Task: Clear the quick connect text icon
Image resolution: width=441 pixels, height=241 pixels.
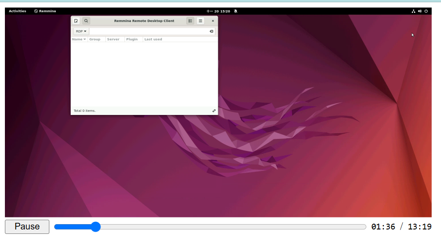Action: click(212, 31)
